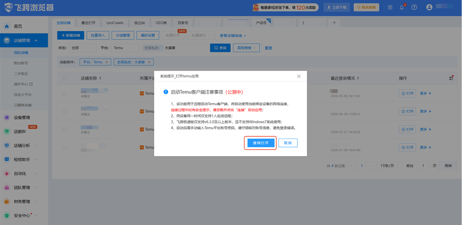
Task: Switch to the 百家号 tab
Action: (183, 23)
